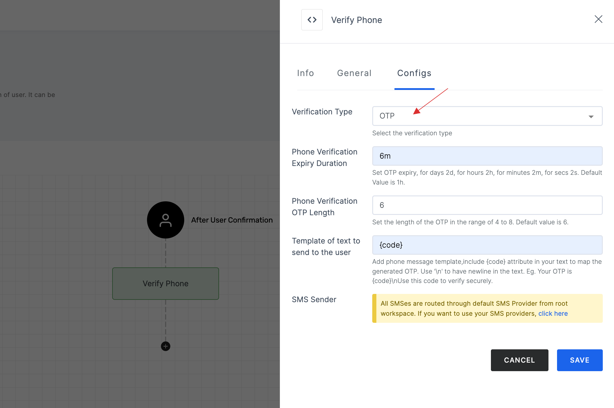The width and height of the screenshot is (614, 408).
Task: Click the 'Select the verification type' hint text
Action: point(412,133)
